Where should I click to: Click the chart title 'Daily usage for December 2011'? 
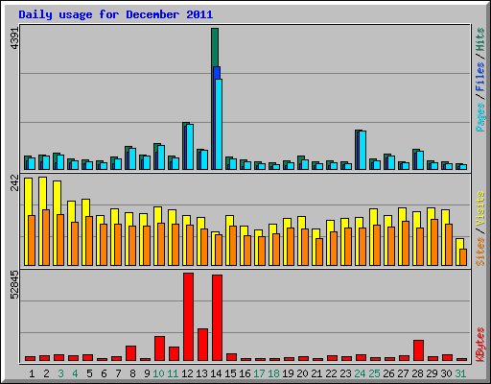[116, 14]
